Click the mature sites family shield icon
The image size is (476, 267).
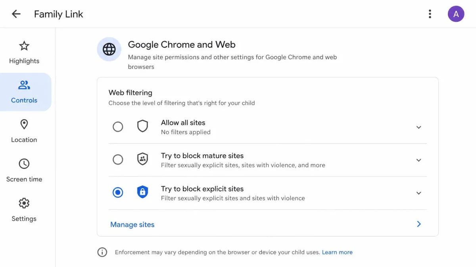pyautogui.click(x=142, y=159)
